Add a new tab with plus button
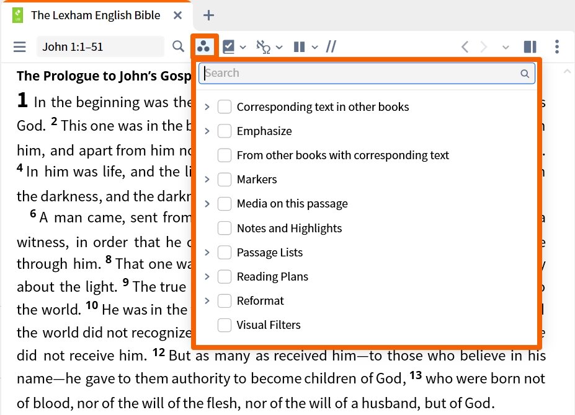 [208, 15]
